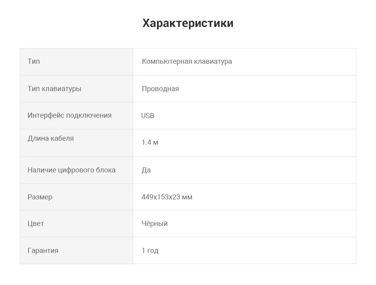The image size is (376, 285).
Task: Select the 1.4 м value
Action: pyautogui.click(x=150, y=142)
